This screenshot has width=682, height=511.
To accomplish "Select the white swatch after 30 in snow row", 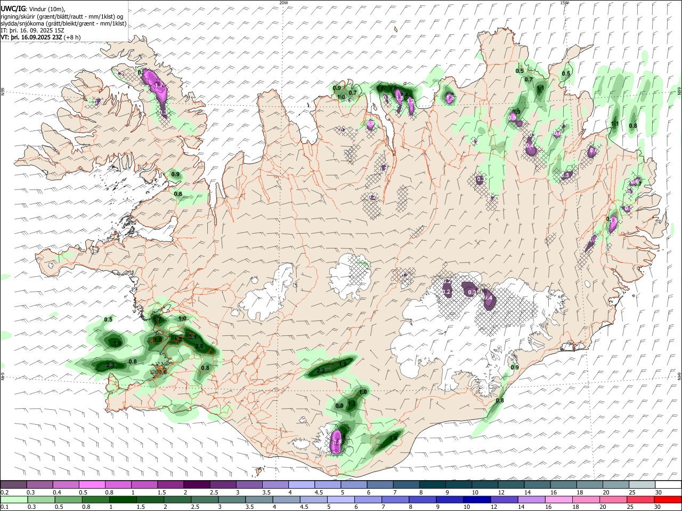I will (x=668, y=484).
